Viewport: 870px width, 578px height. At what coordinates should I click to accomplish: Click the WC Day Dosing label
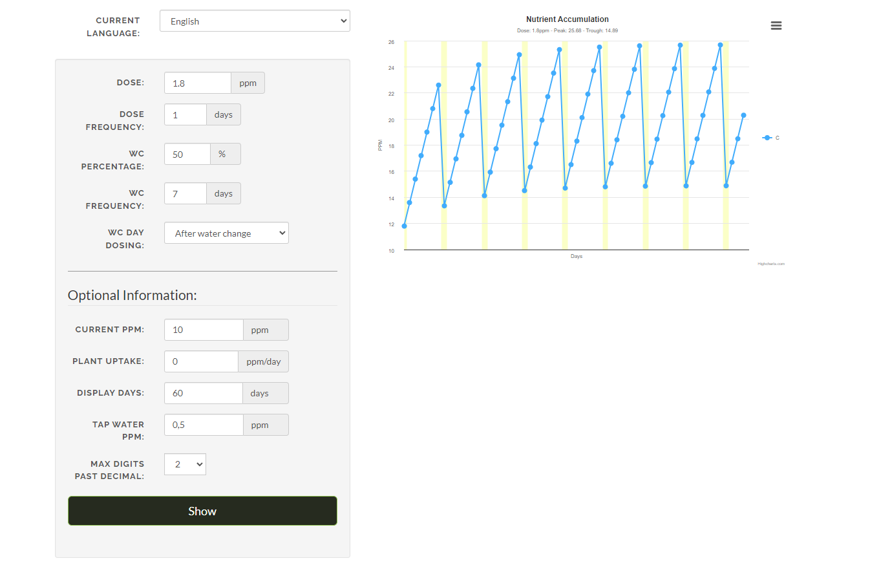coord(125,239)
